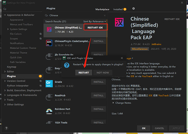Click the settings search magnifier icon

coord(5,9)
